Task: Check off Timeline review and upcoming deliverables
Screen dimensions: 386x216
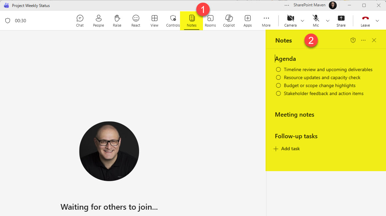Action: (279, 69)
